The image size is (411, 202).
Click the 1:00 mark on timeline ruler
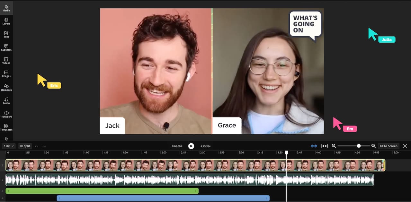86,153
